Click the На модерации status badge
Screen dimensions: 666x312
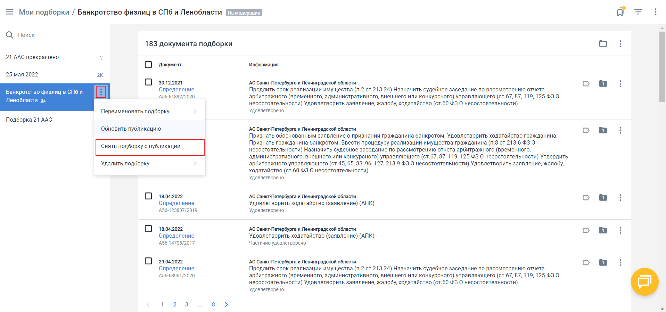pos(244,13)
